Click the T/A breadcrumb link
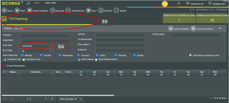This screenshot has height=103, width=229. [x=191, y=9]
